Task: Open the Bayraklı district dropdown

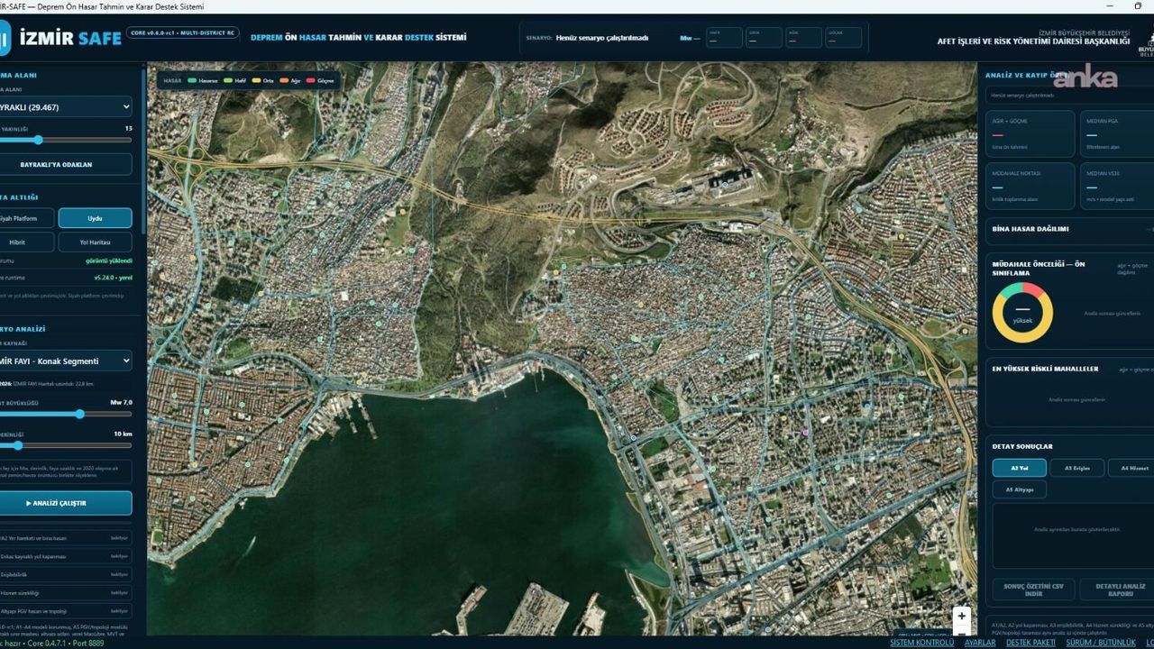Action: pyautogui.click(x=65, y=107)
